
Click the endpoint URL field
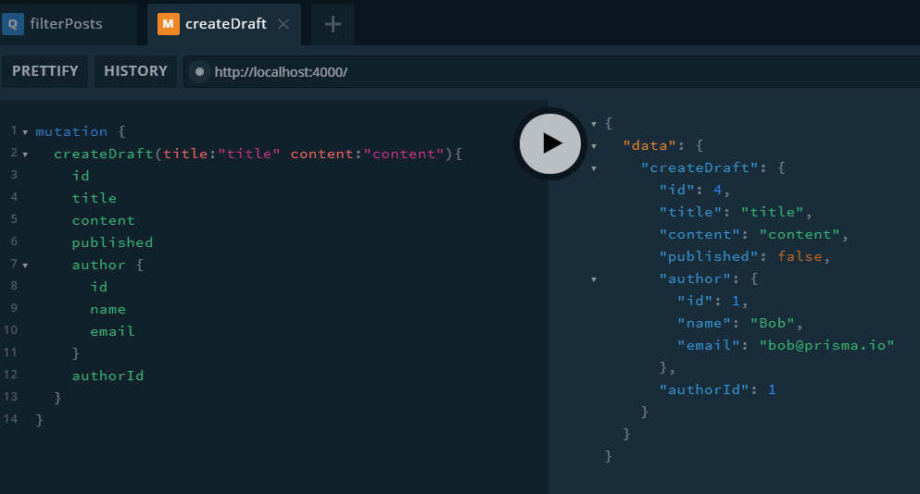[551, 71]
